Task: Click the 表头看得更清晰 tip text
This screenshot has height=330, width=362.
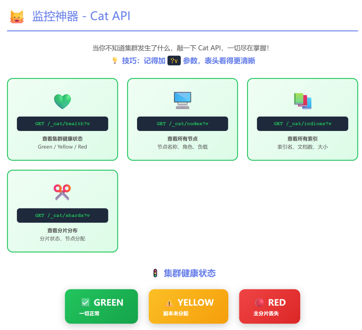Action: pos(230,61)
